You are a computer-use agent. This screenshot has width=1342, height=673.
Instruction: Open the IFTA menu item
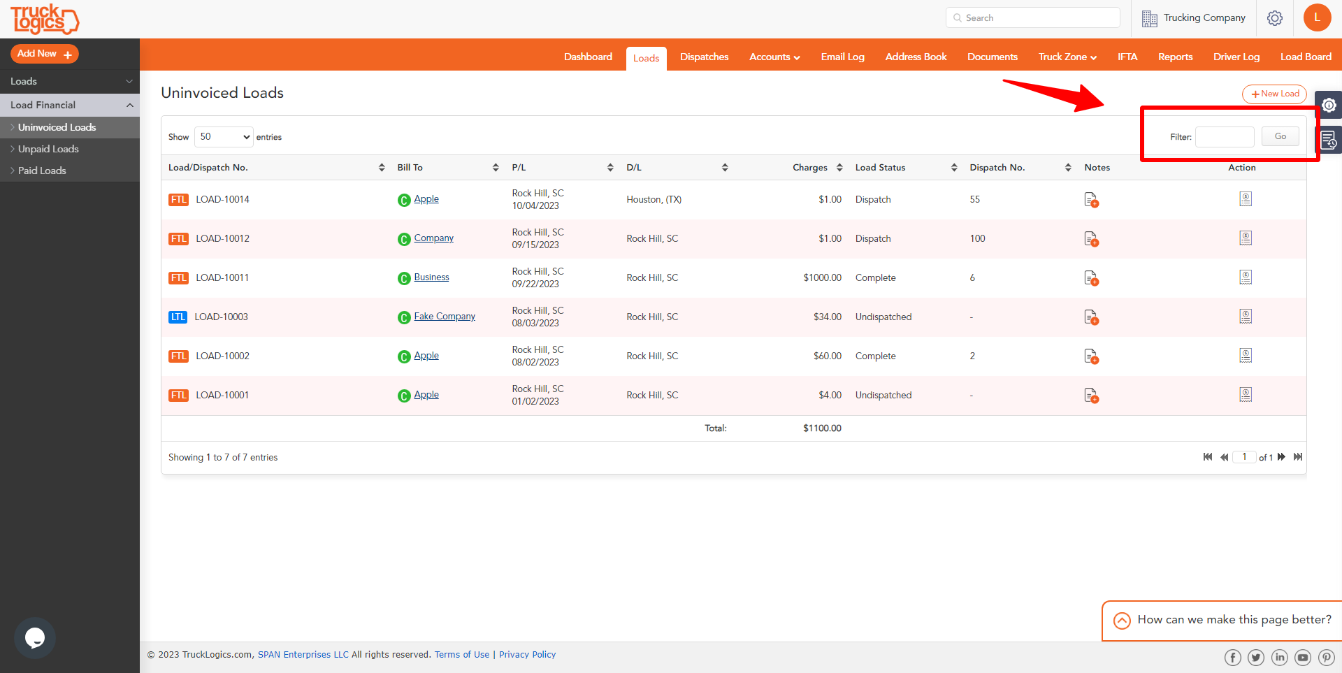[1127, 57]
